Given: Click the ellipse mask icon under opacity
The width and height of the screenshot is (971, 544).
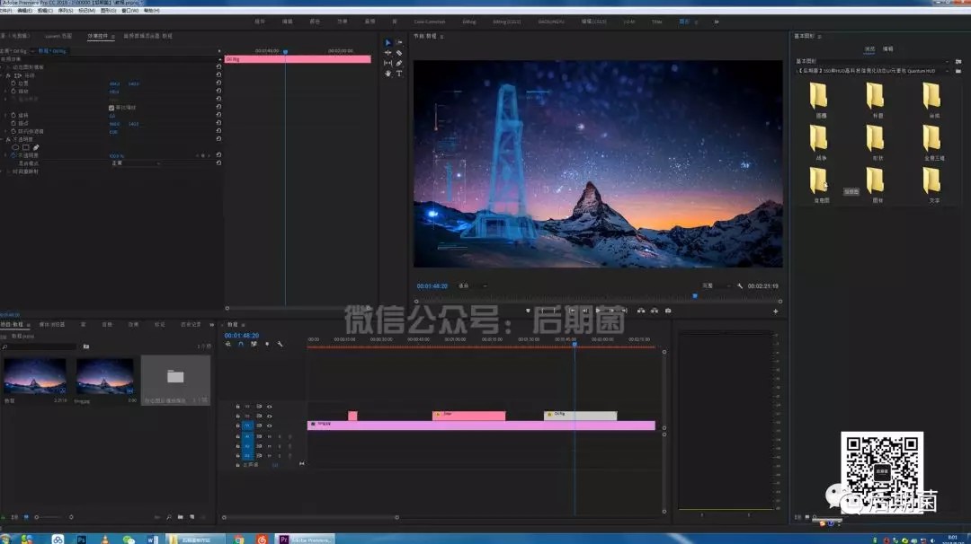Looking at the screenshot, I should pyautogui.click(x=14, y=147).
